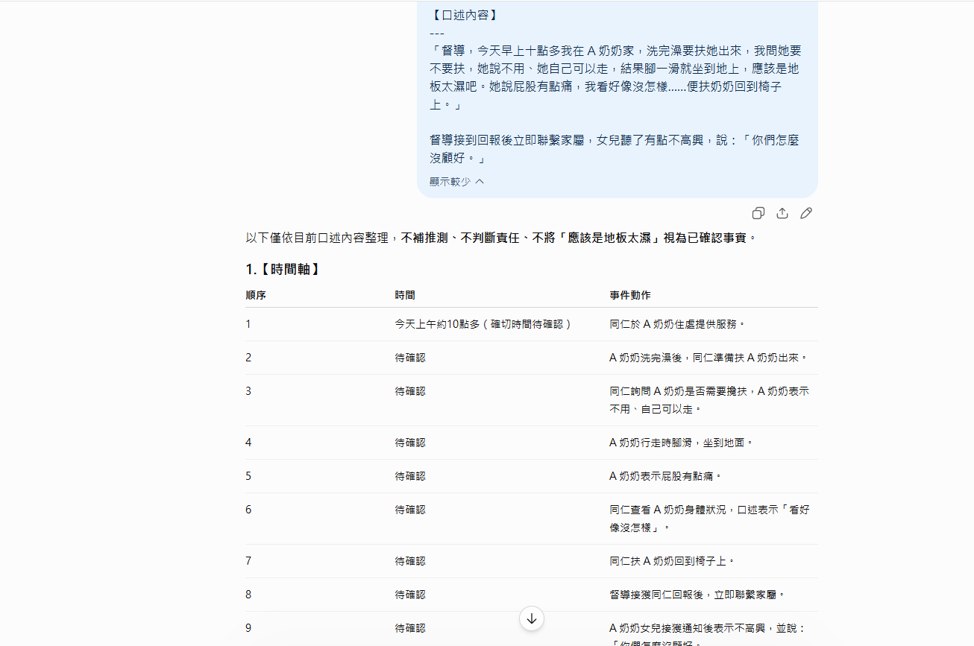Jump to bottom with the down-arrow button
Screen dimensions: 974x646
532,618
